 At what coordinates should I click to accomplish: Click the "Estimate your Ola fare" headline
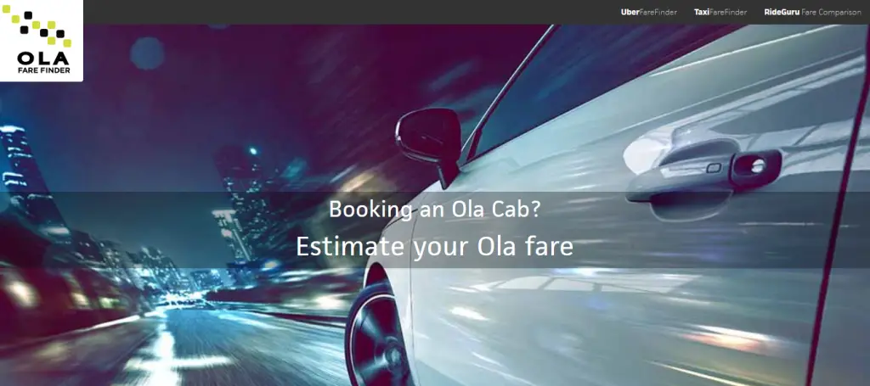[434, 246]
